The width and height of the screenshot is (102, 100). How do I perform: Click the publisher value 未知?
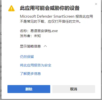(37, 36)
